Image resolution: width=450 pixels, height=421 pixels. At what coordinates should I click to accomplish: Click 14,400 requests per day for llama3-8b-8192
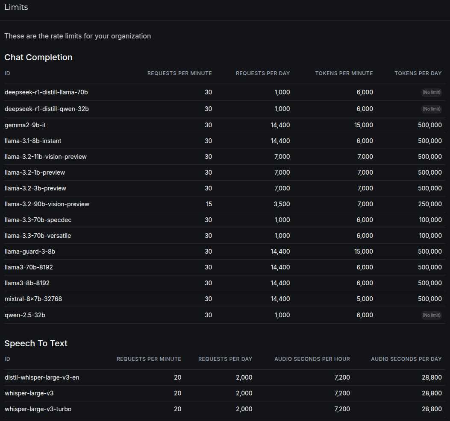(280, 283)
